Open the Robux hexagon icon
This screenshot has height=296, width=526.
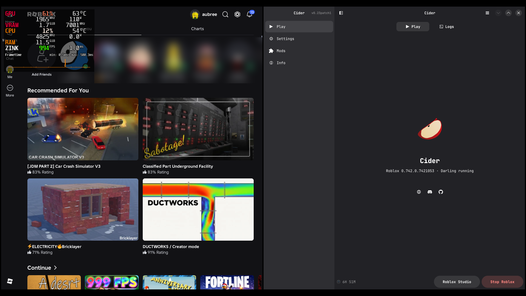pos(238,14)
